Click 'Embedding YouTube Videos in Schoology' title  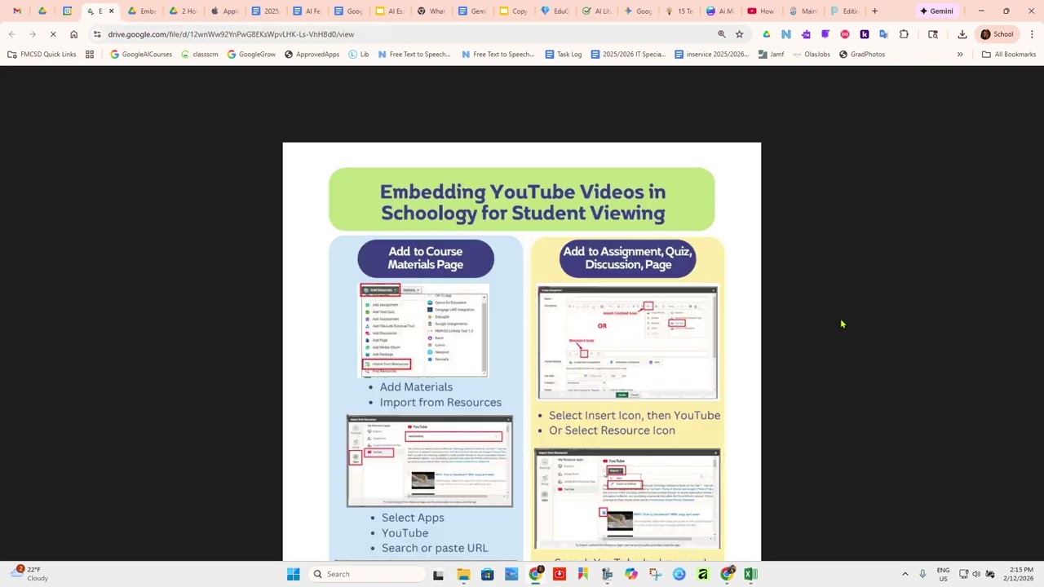[522, 202]
